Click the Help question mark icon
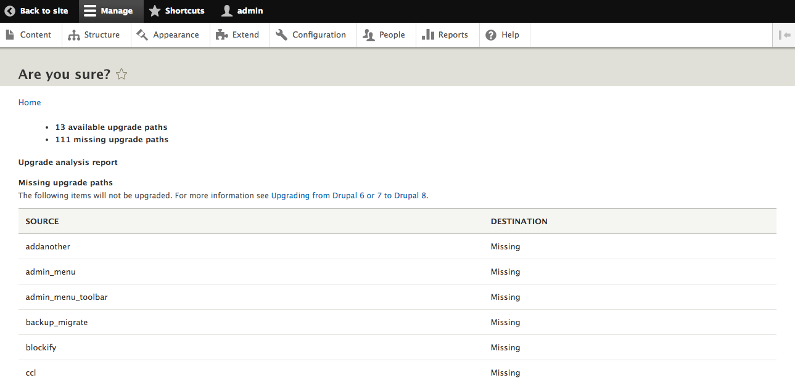 pyautogui.click(x=491, y=35)
